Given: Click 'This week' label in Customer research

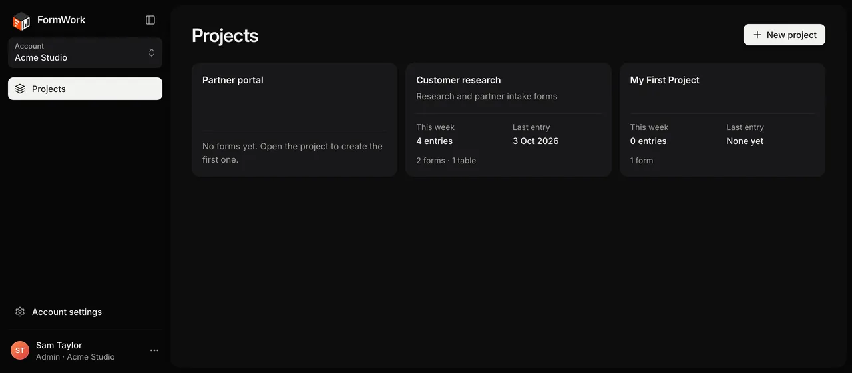Looking at the screenshot, I should click(x=435, y=127).
